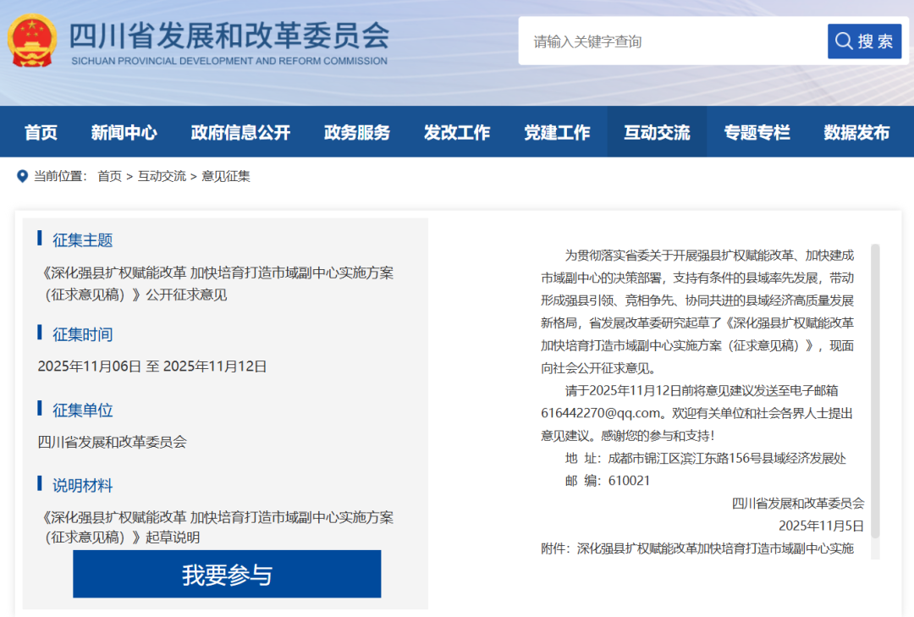The height and width of the screenshot is (617, 914).
Task: Open the 新闻中心 menu item
Action: coord(124,132)
